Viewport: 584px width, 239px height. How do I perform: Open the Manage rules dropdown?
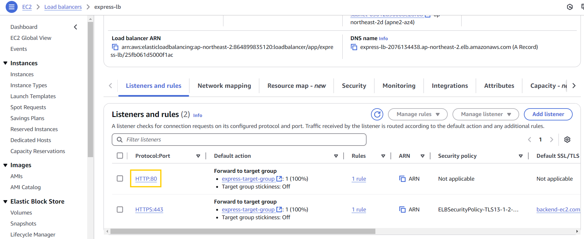tap(418, 114)
